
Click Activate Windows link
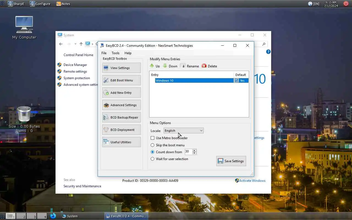(x=252, y=181)
